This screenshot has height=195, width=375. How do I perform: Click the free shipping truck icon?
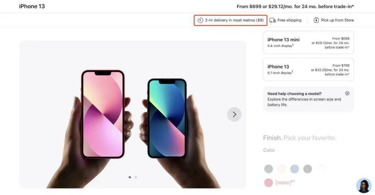point(273,20)
